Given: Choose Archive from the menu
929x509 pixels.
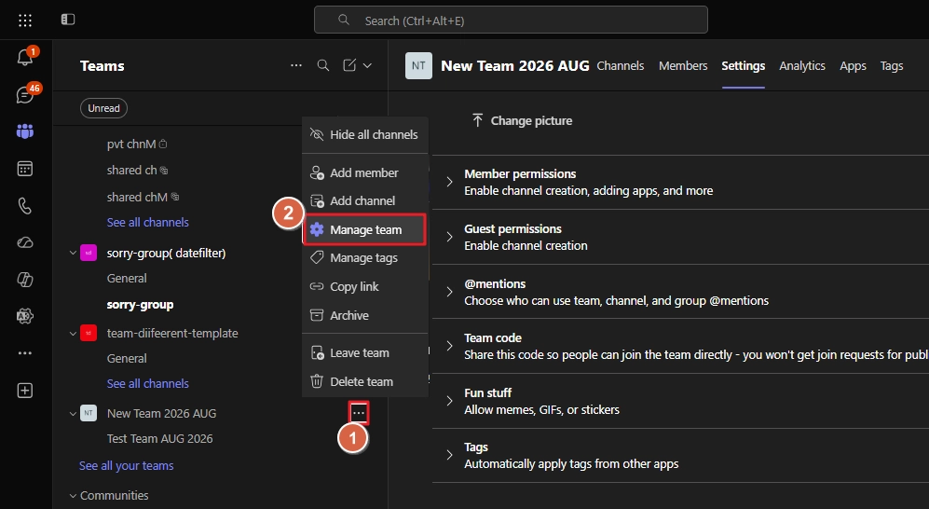Looking at the screenshot, I should [365, 315].
